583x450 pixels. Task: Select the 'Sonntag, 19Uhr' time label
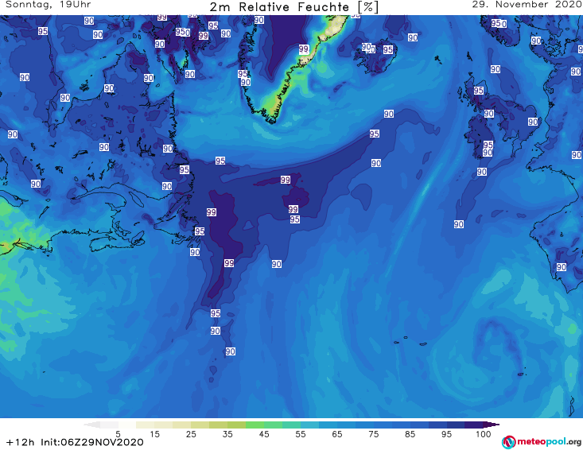(x=48, y=5)
